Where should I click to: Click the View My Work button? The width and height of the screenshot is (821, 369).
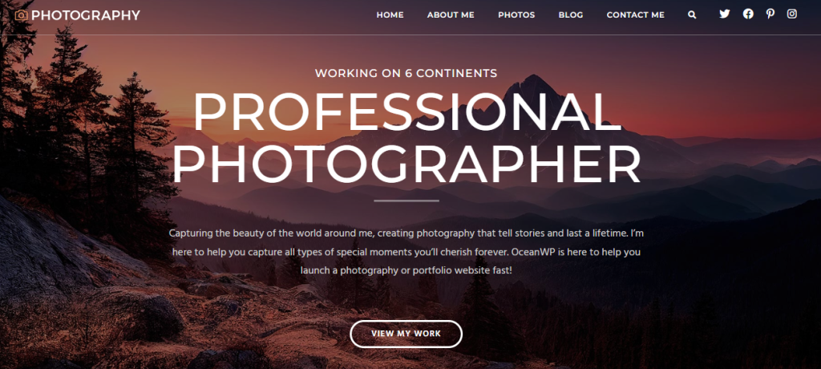point(406,334)
